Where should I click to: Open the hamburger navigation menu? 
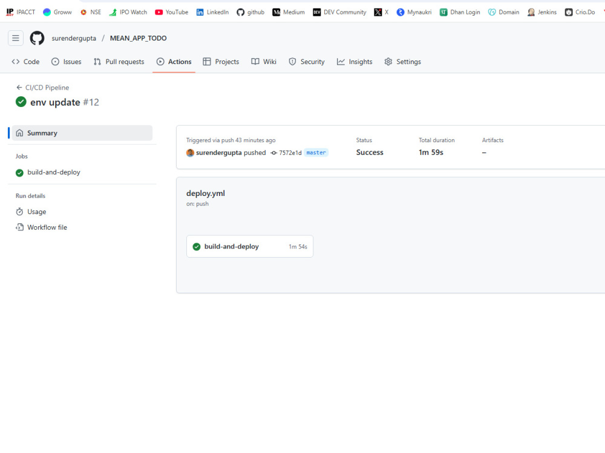pos(16,38)
